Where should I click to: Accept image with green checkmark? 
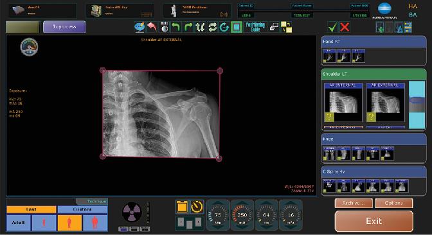click(332, 27)
